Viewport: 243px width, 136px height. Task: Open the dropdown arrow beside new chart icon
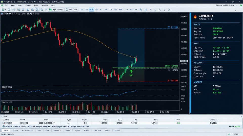click(x=6, y=10)
